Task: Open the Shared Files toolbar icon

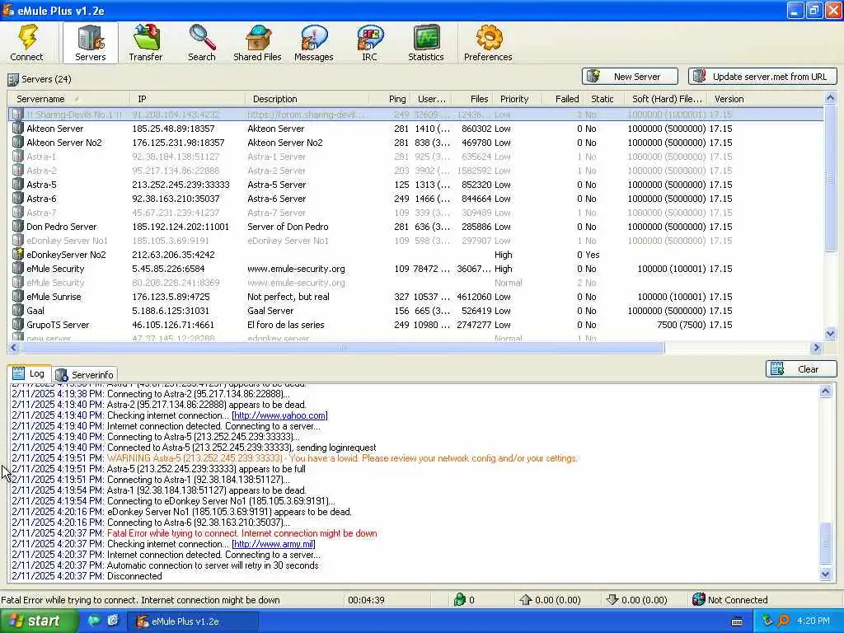Action: (257, 38)
